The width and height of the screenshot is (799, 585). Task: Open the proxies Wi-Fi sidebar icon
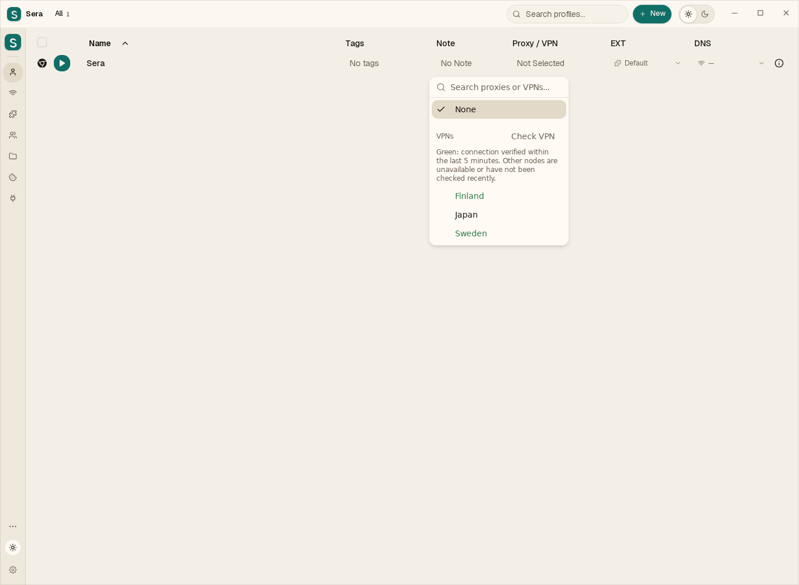pos(13,93)
